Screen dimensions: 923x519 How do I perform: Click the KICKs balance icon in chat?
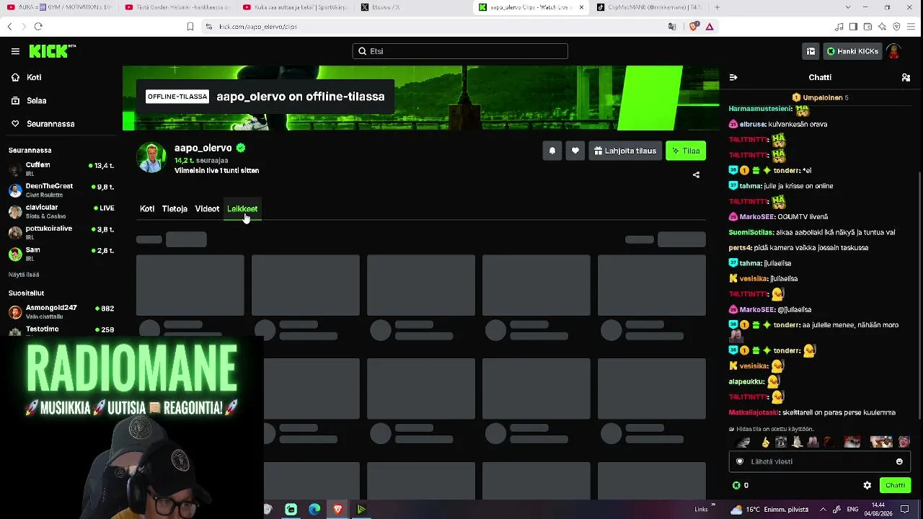click(736, 485)
